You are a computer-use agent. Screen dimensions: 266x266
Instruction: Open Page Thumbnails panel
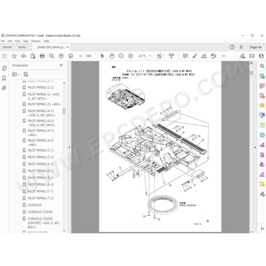point(5,68)
